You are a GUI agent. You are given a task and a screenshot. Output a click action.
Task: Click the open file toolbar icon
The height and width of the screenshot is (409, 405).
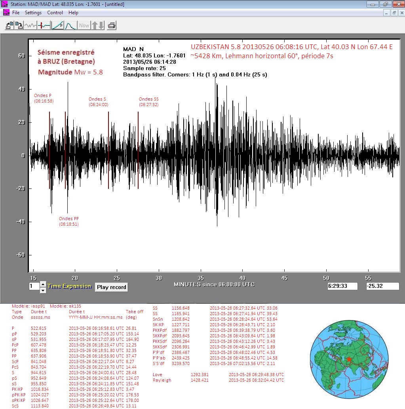(9, 26)
